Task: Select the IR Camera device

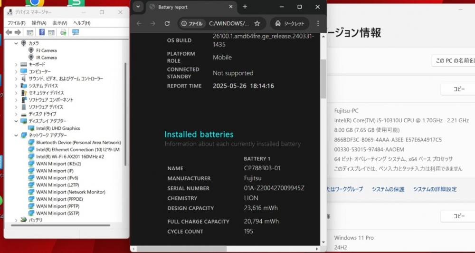Action: [47, 58]
